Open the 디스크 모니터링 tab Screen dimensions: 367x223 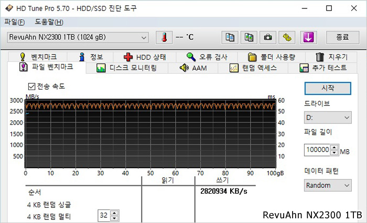coord(127,68)
